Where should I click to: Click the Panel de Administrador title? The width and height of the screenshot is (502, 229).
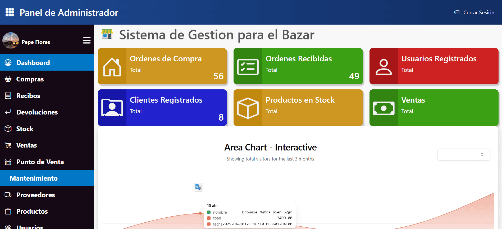tap(69, 12)
